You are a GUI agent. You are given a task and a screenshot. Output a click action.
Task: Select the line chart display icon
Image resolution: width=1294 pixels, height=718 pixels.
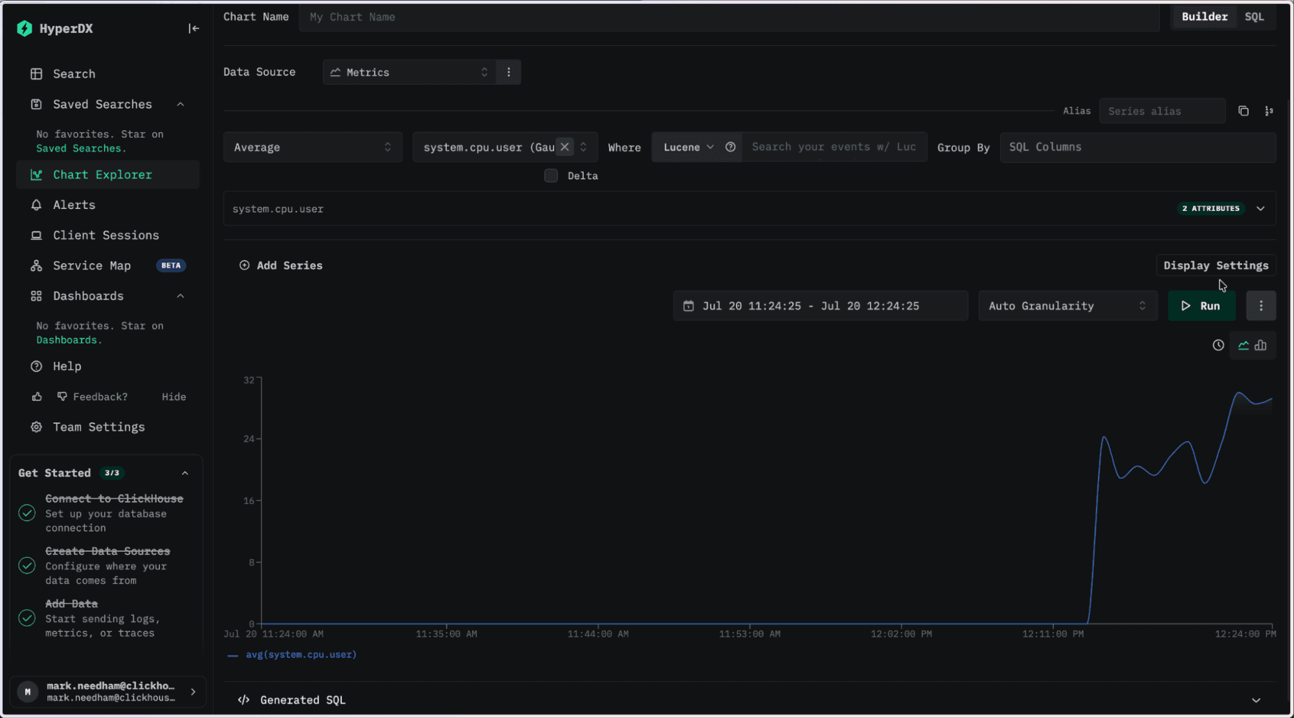click(x=1244, y=345)
